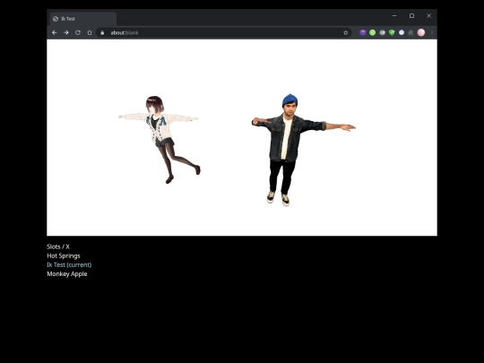Click the lock icon in the address bar
This screenshot has height=363, width=484.
[102, 33]
